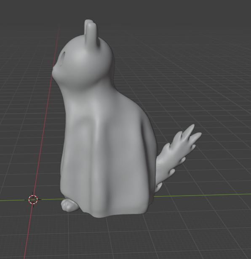
Task: Click the cat's eye socket
Action: point(63,59)
